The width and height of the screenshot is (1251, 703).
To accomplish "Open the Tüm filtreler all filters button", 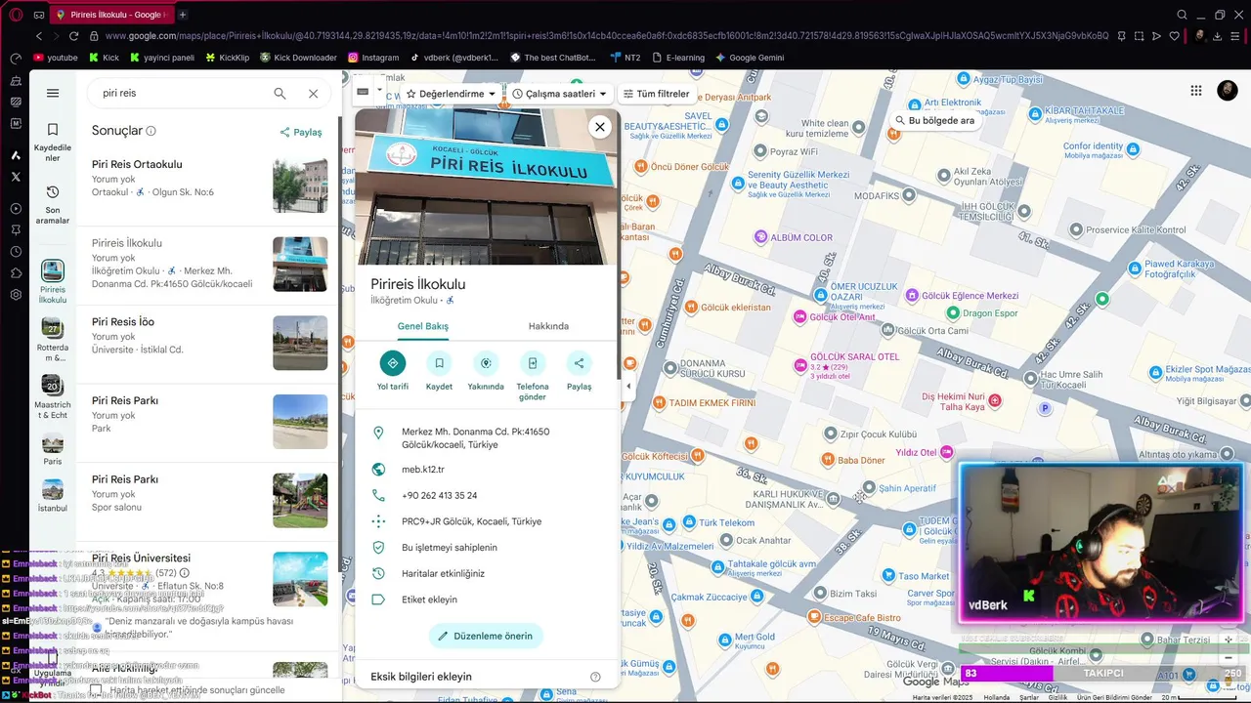I will [x=657, y=94].
